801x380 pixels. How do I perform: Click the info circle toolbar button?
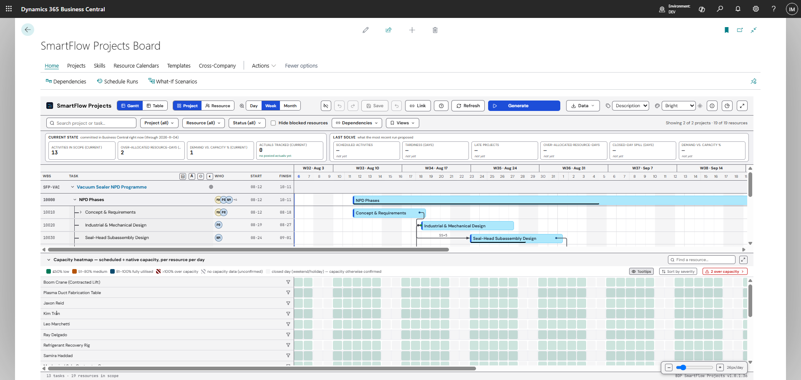(x=712, y=106)
